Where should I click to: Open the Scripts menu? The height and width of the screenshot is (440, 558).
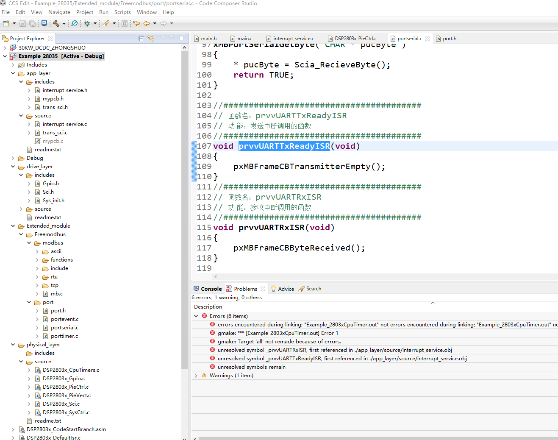(122, 12)
